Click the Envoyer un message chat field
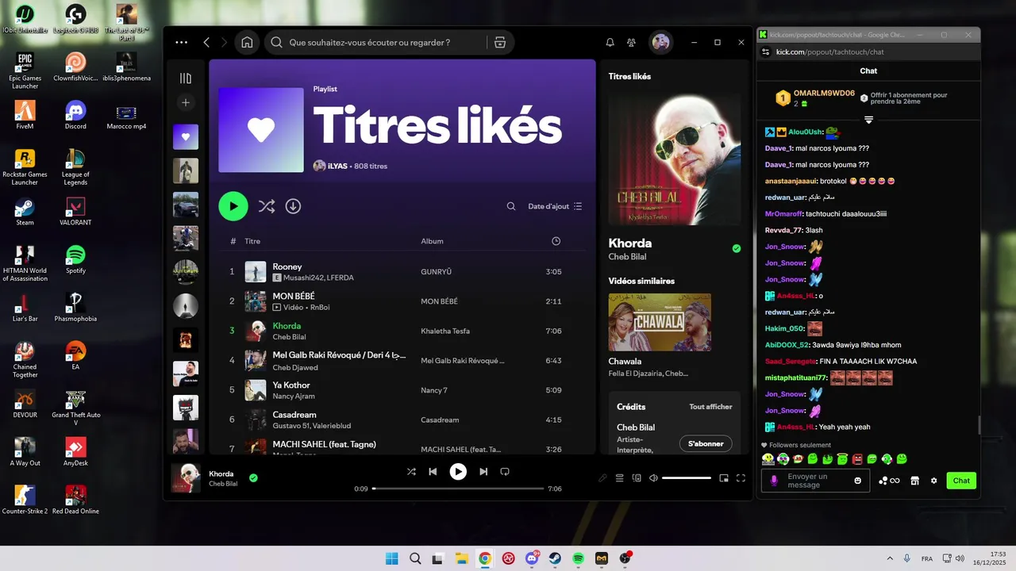The height and width of the screenshot is (571, 1016). tap(814, 481)
